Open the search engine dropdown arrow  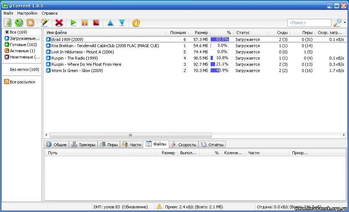(345, 23)
